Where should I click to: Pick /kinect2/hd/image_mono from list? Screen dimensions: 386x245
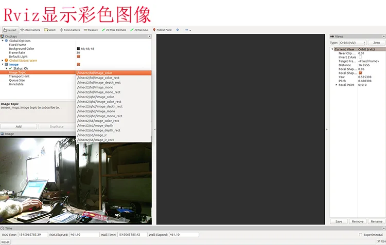click(114, 87)
